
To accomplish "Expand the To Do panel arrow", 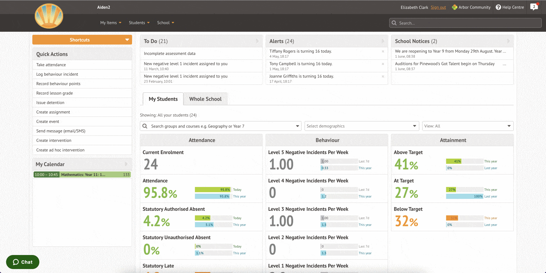I will pos(257,41).
